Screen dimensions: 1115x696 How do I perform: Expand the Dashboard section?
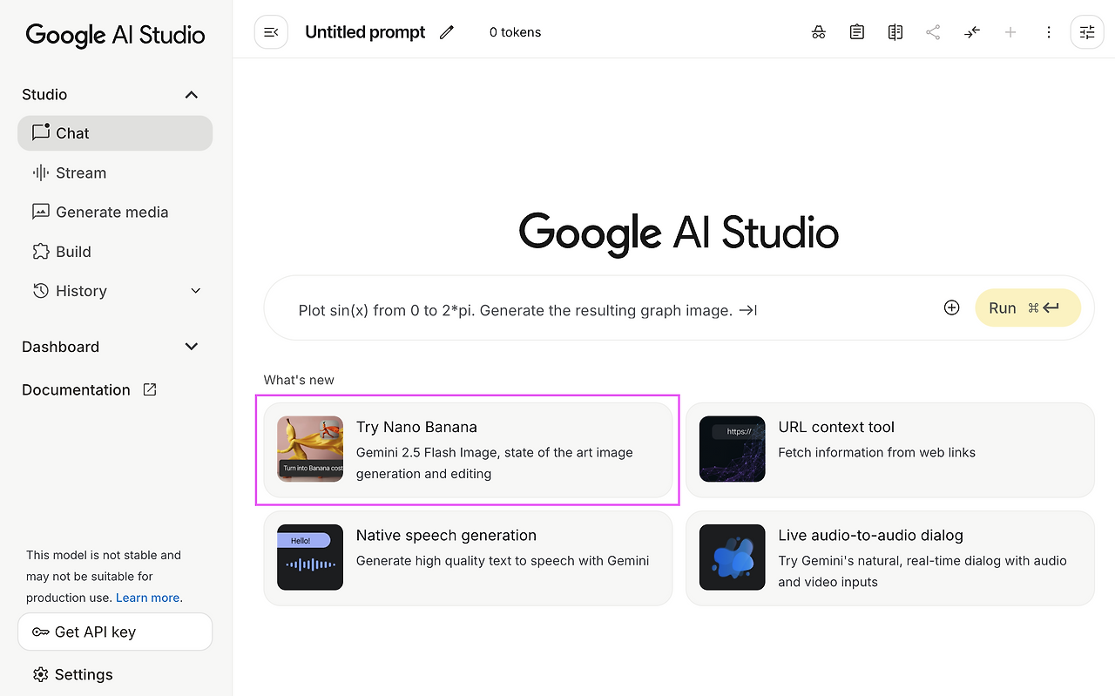tap(192, 347)
